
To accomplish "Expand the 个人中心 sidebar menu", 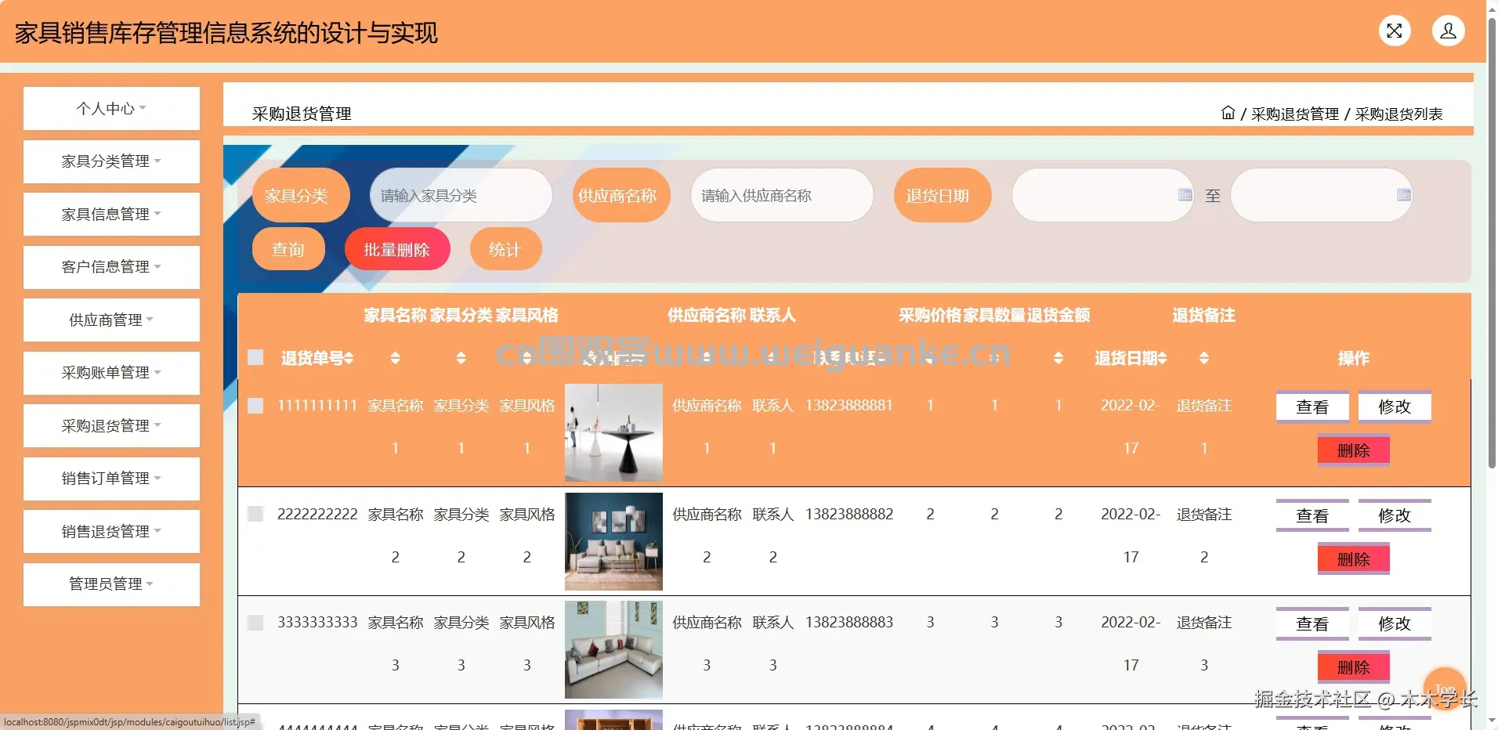I will 111,108.
